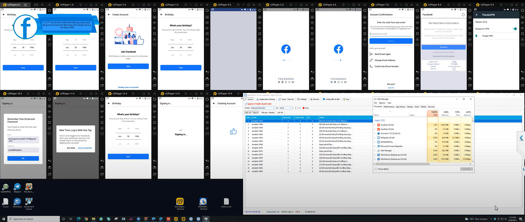The width and height of the screenshot is (525, 222).
Task: Switch to Performance tab in Task Manager
Action: (x=389, y=107)
